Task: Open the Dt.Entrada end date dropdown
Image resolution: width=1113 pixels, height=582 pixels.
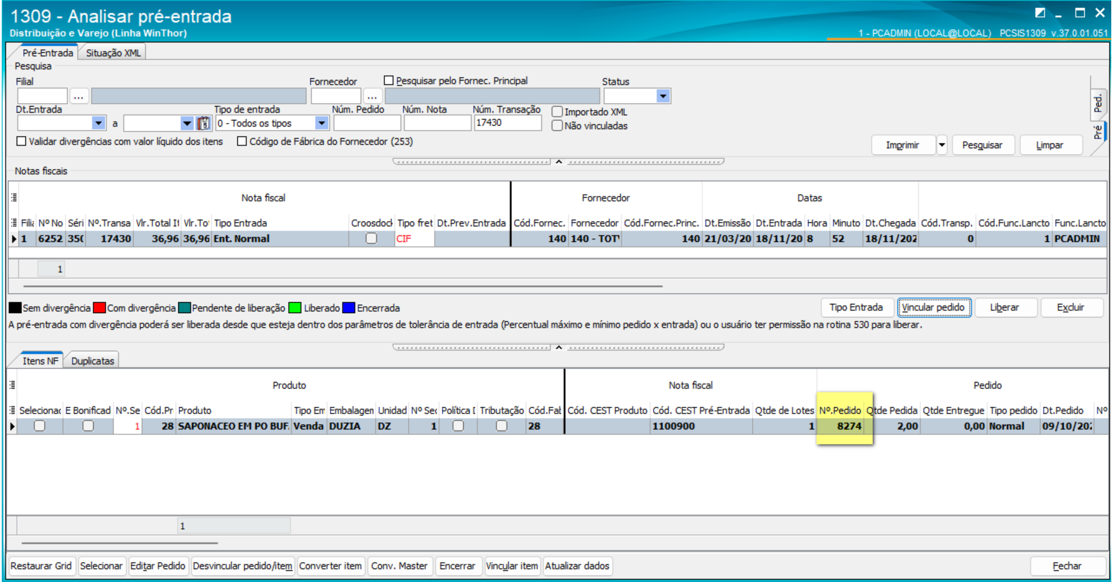Action: [186, 123]
